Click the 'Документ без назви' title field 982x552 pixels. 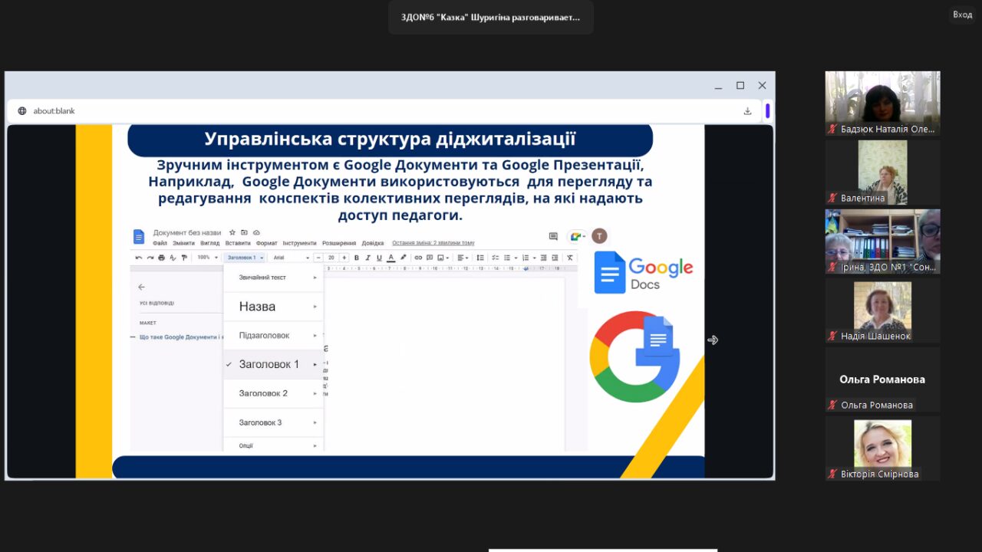pos(187,233)
